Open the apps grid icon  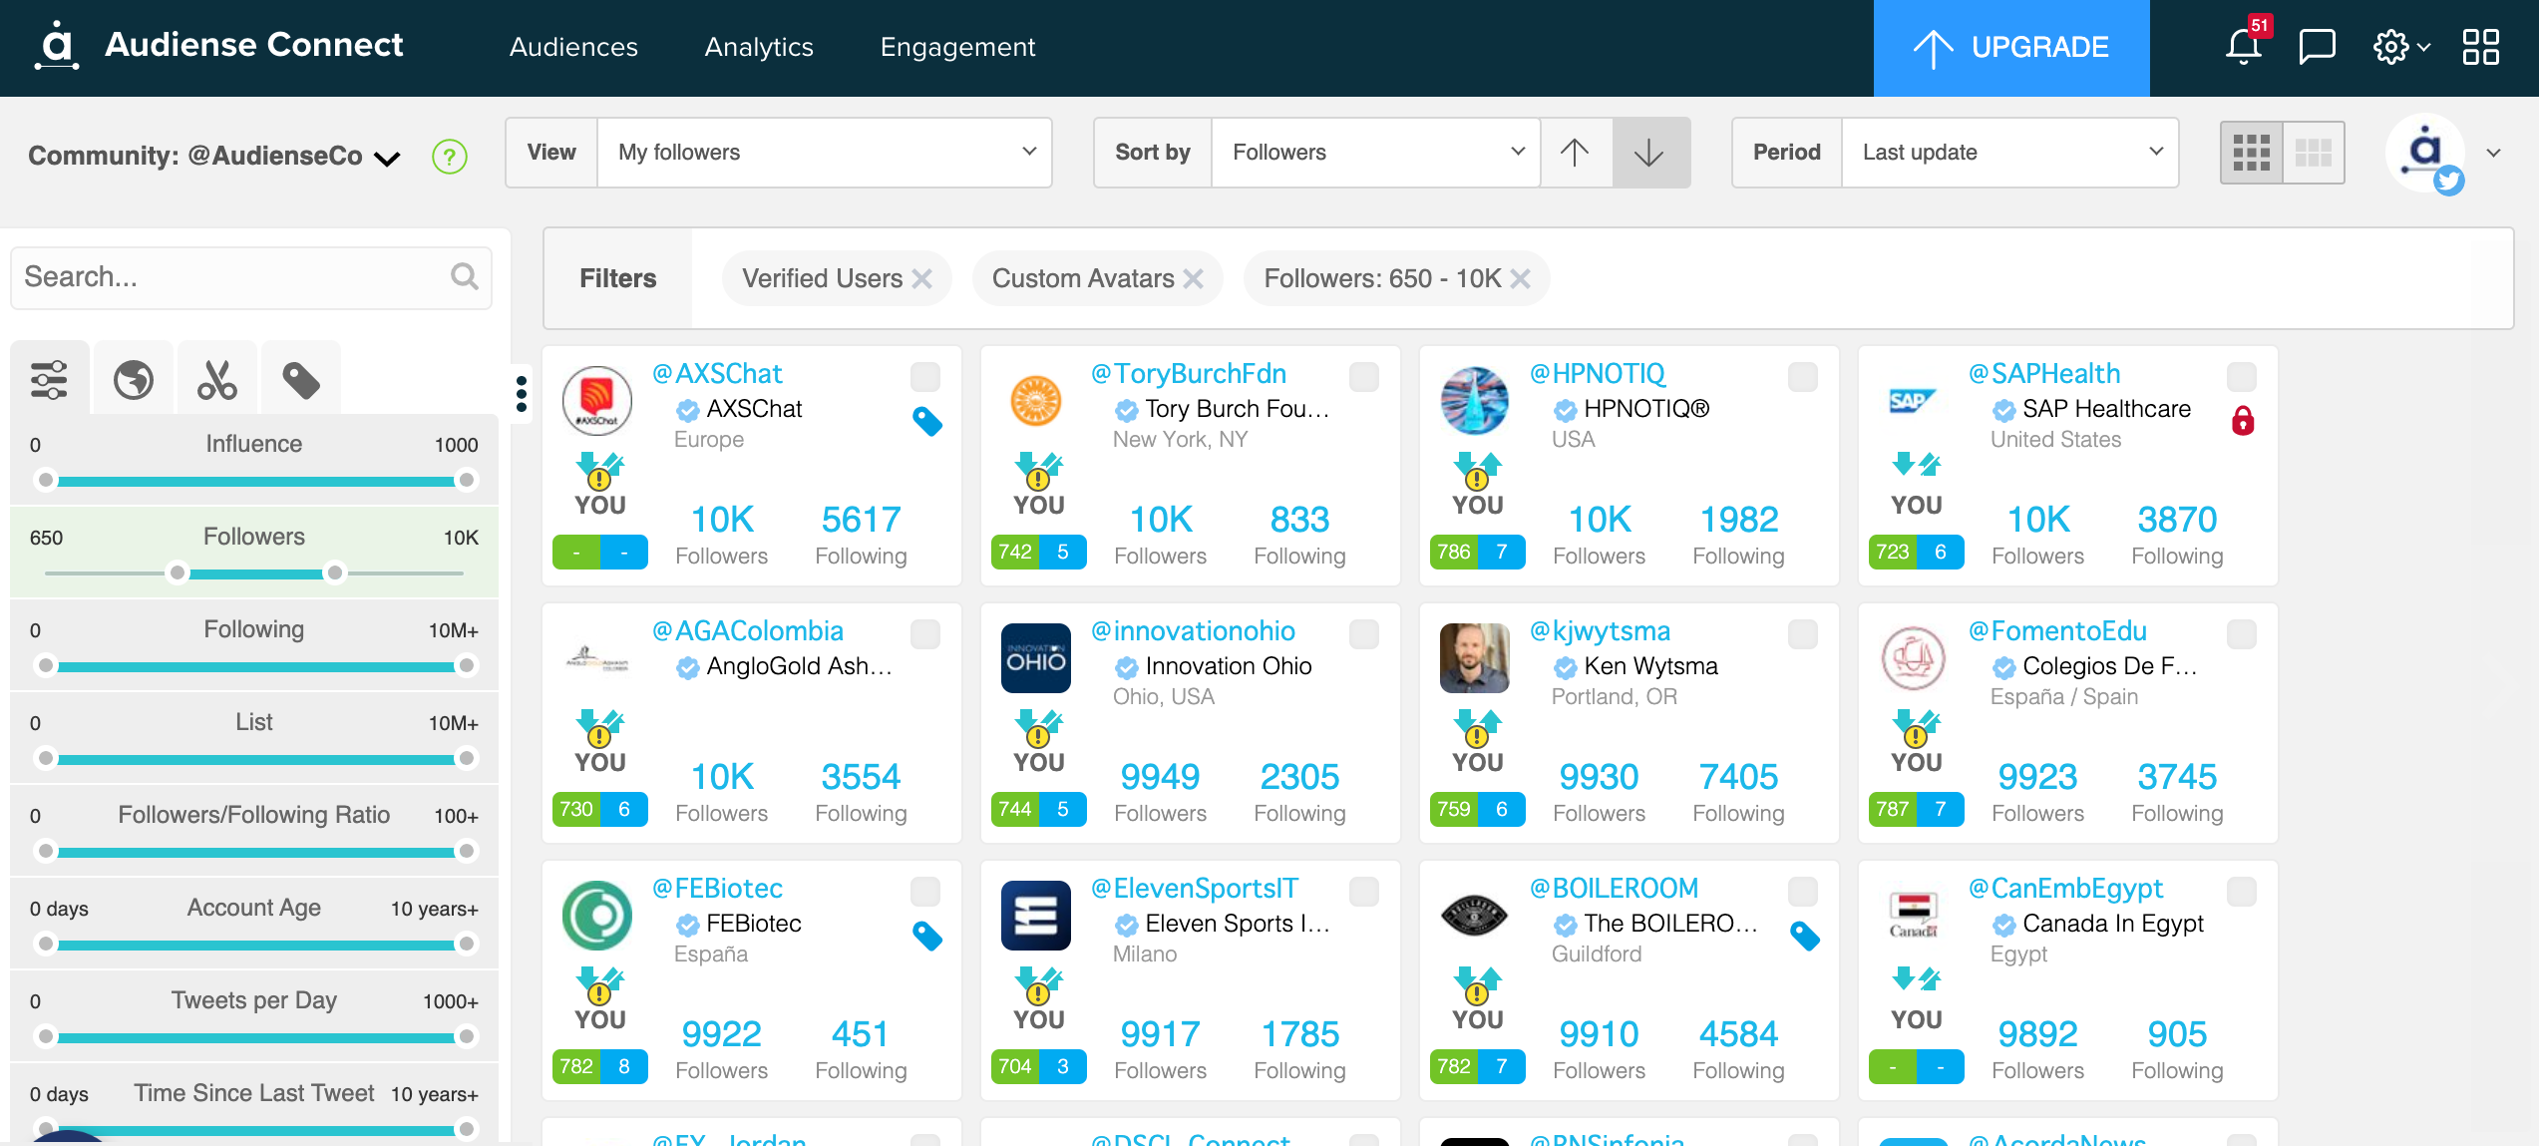click(x=2480, y=46)
